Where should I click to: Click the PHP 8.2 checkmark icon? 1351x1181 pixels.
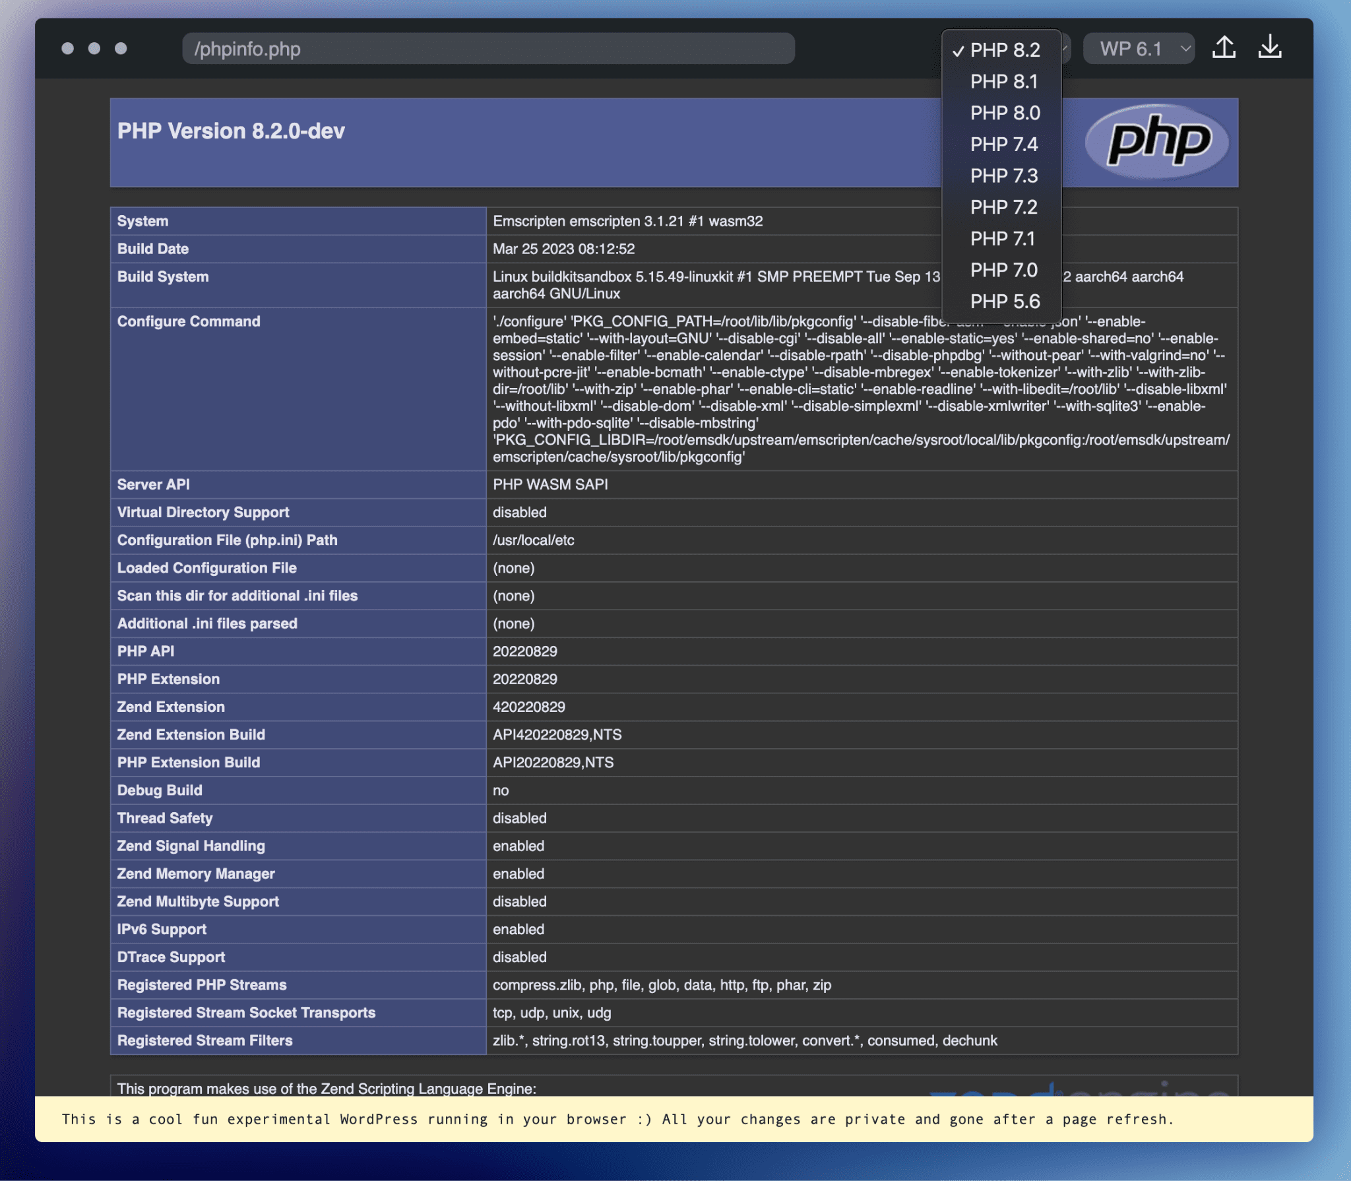click(956, 48)
